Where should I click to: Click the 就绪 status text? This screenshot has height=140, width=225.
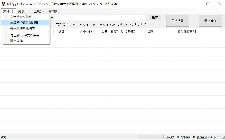point(4,137)
